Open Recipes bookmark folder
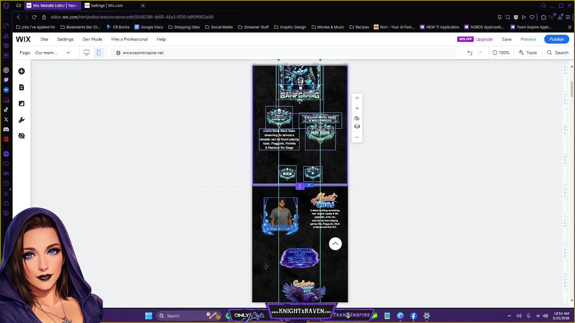 (359, 27)
